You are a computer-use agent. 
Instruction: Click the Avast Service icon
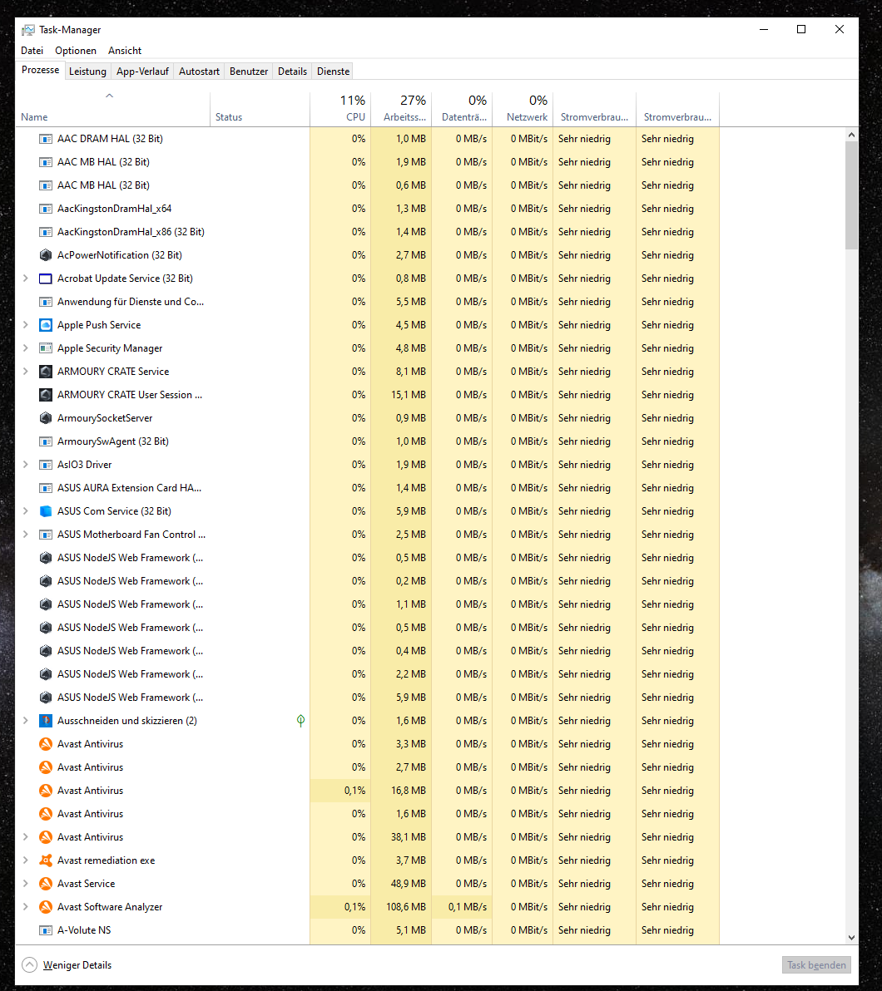tap(46, 884)
